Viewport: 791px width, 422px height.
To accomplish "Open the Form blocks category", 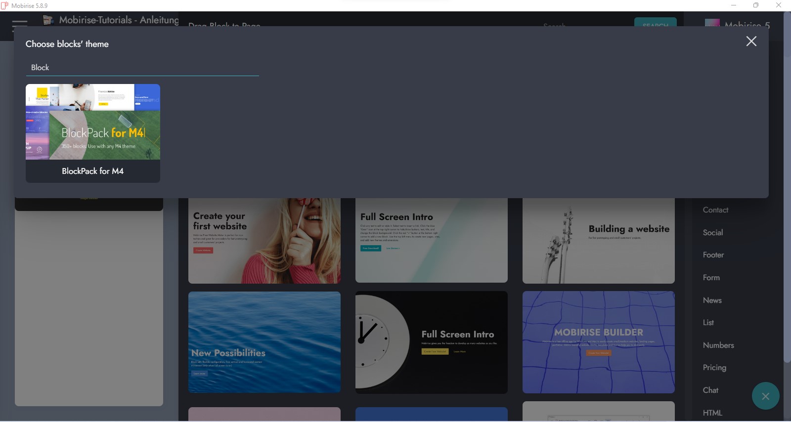I will pyautogui.click(x=711, y=278).
